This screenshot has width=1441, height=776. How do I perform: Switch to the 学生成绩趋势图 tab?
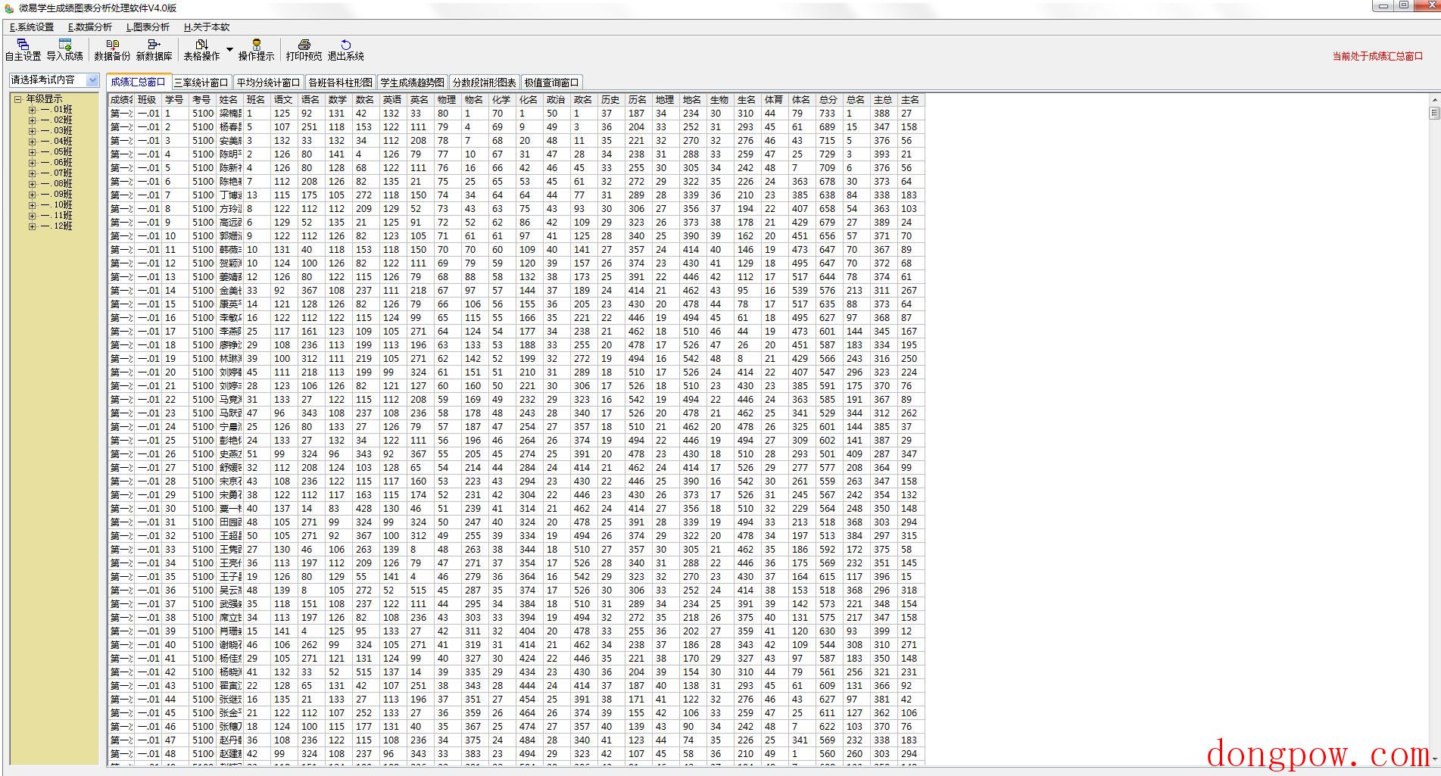(412, 83)
